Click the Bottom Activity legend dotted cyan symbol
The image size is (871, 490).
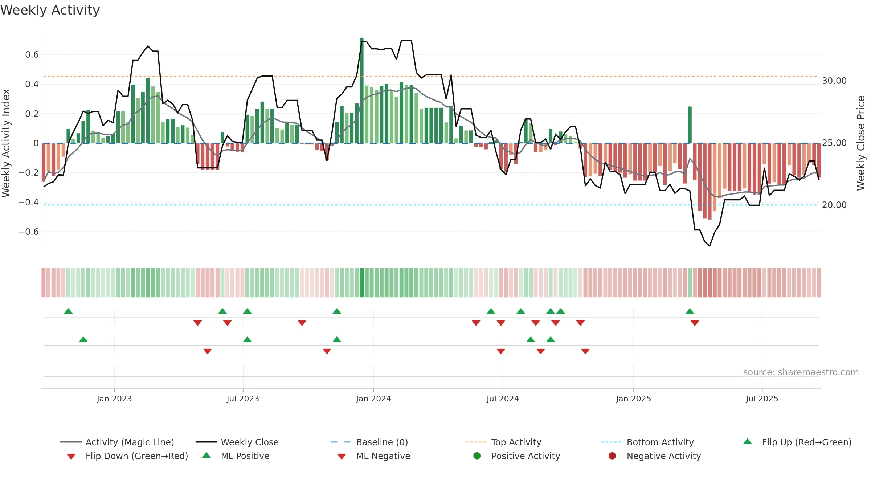tap(611, 442)
